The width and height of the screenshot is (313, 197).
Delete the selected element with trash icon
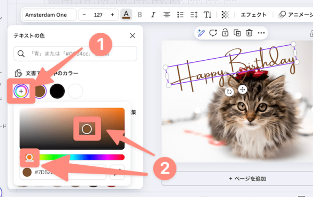[249, 33]
